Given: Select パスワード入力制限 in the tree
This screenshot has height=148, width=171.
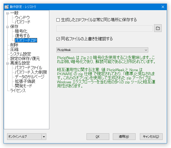Looking at the screenshot, I should pos(31,72).
